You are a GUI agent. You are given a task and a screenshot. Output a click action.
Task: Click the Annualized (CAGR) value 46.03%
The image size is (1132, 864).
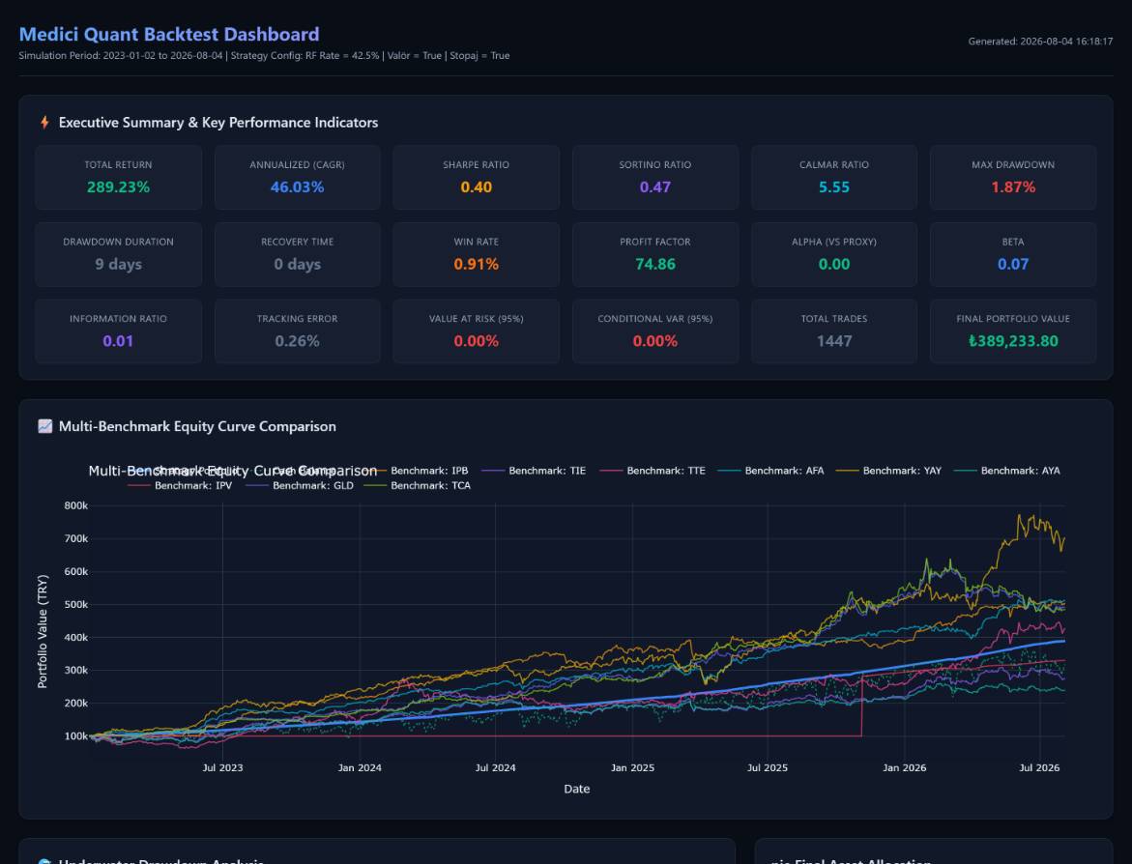(x=298, y=187)
